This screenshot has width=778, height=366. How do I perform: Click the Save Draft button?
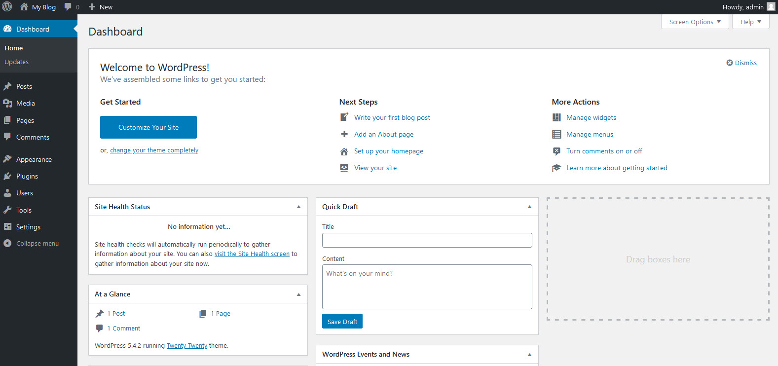(342, 322)
